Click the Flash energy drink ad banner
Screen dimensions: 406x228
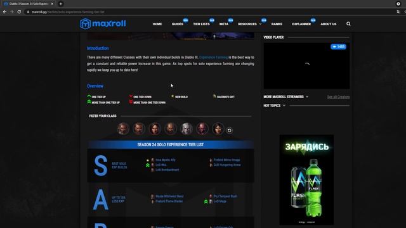tap(306, 180)
